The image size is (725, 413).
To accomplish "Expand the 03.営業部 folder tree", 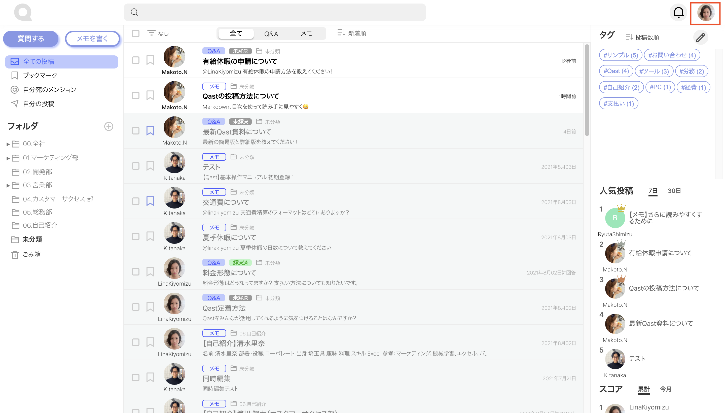I will (x=8, y=186).
